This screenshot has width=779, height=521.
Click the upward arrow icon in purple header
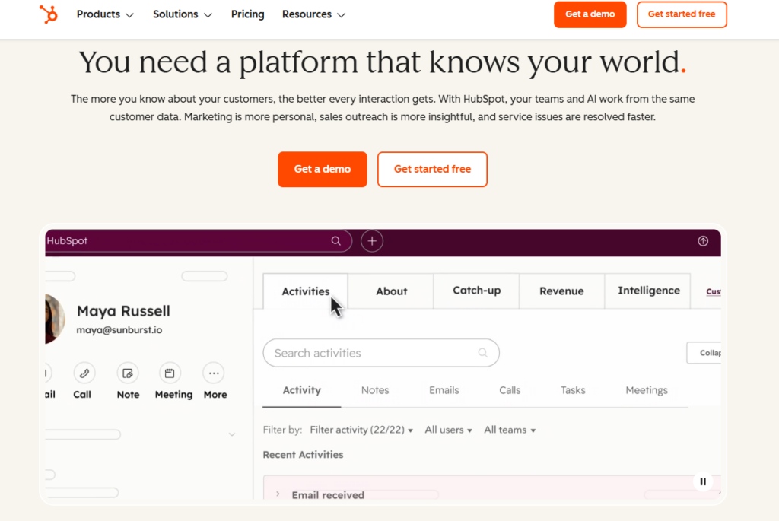702,241
